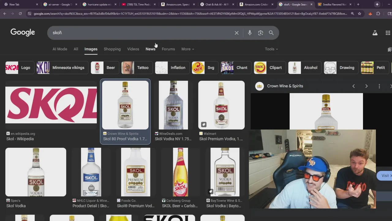Reload the page

point(20,14)
